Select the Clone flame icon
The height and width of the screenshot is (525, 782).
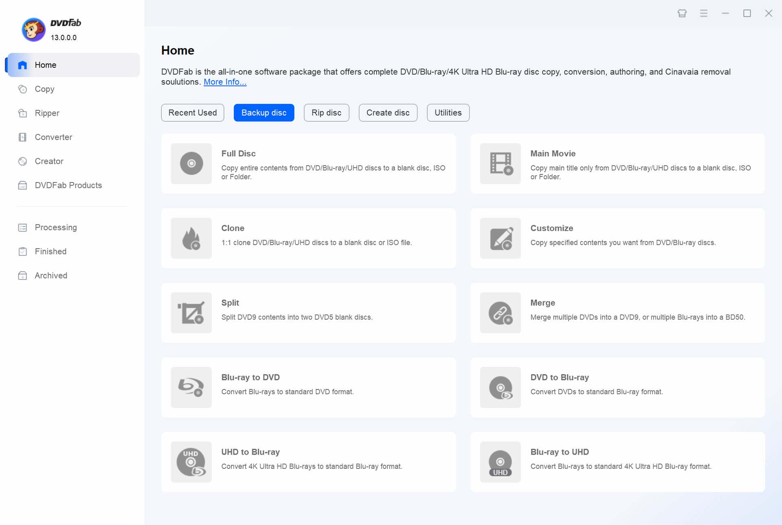(x=191, y=238)
